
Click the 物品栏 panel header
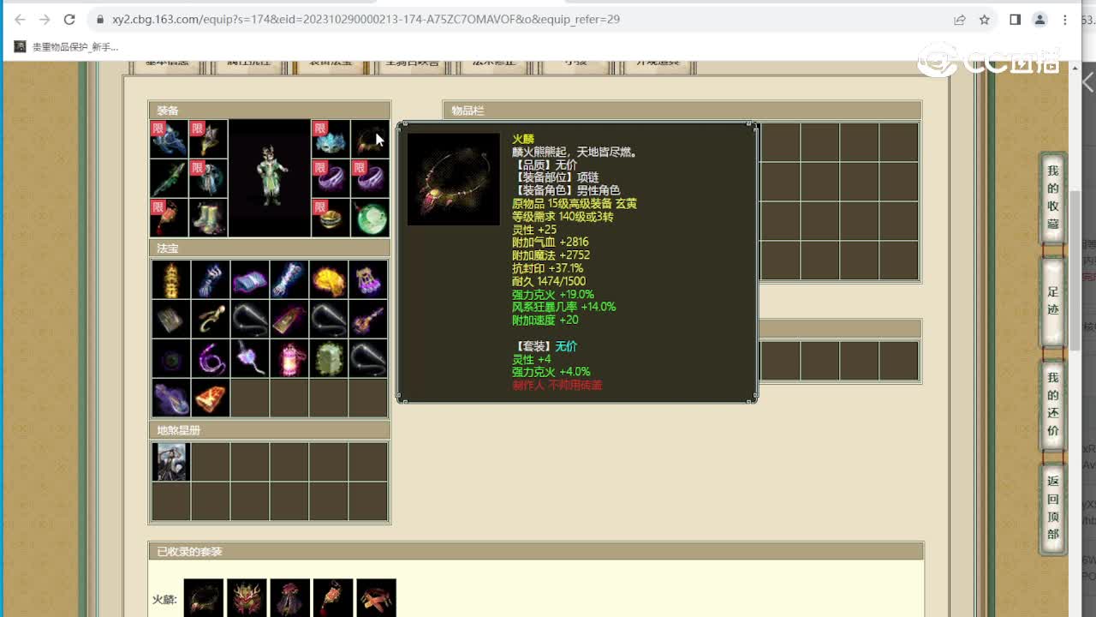click(x=682, y=111)
